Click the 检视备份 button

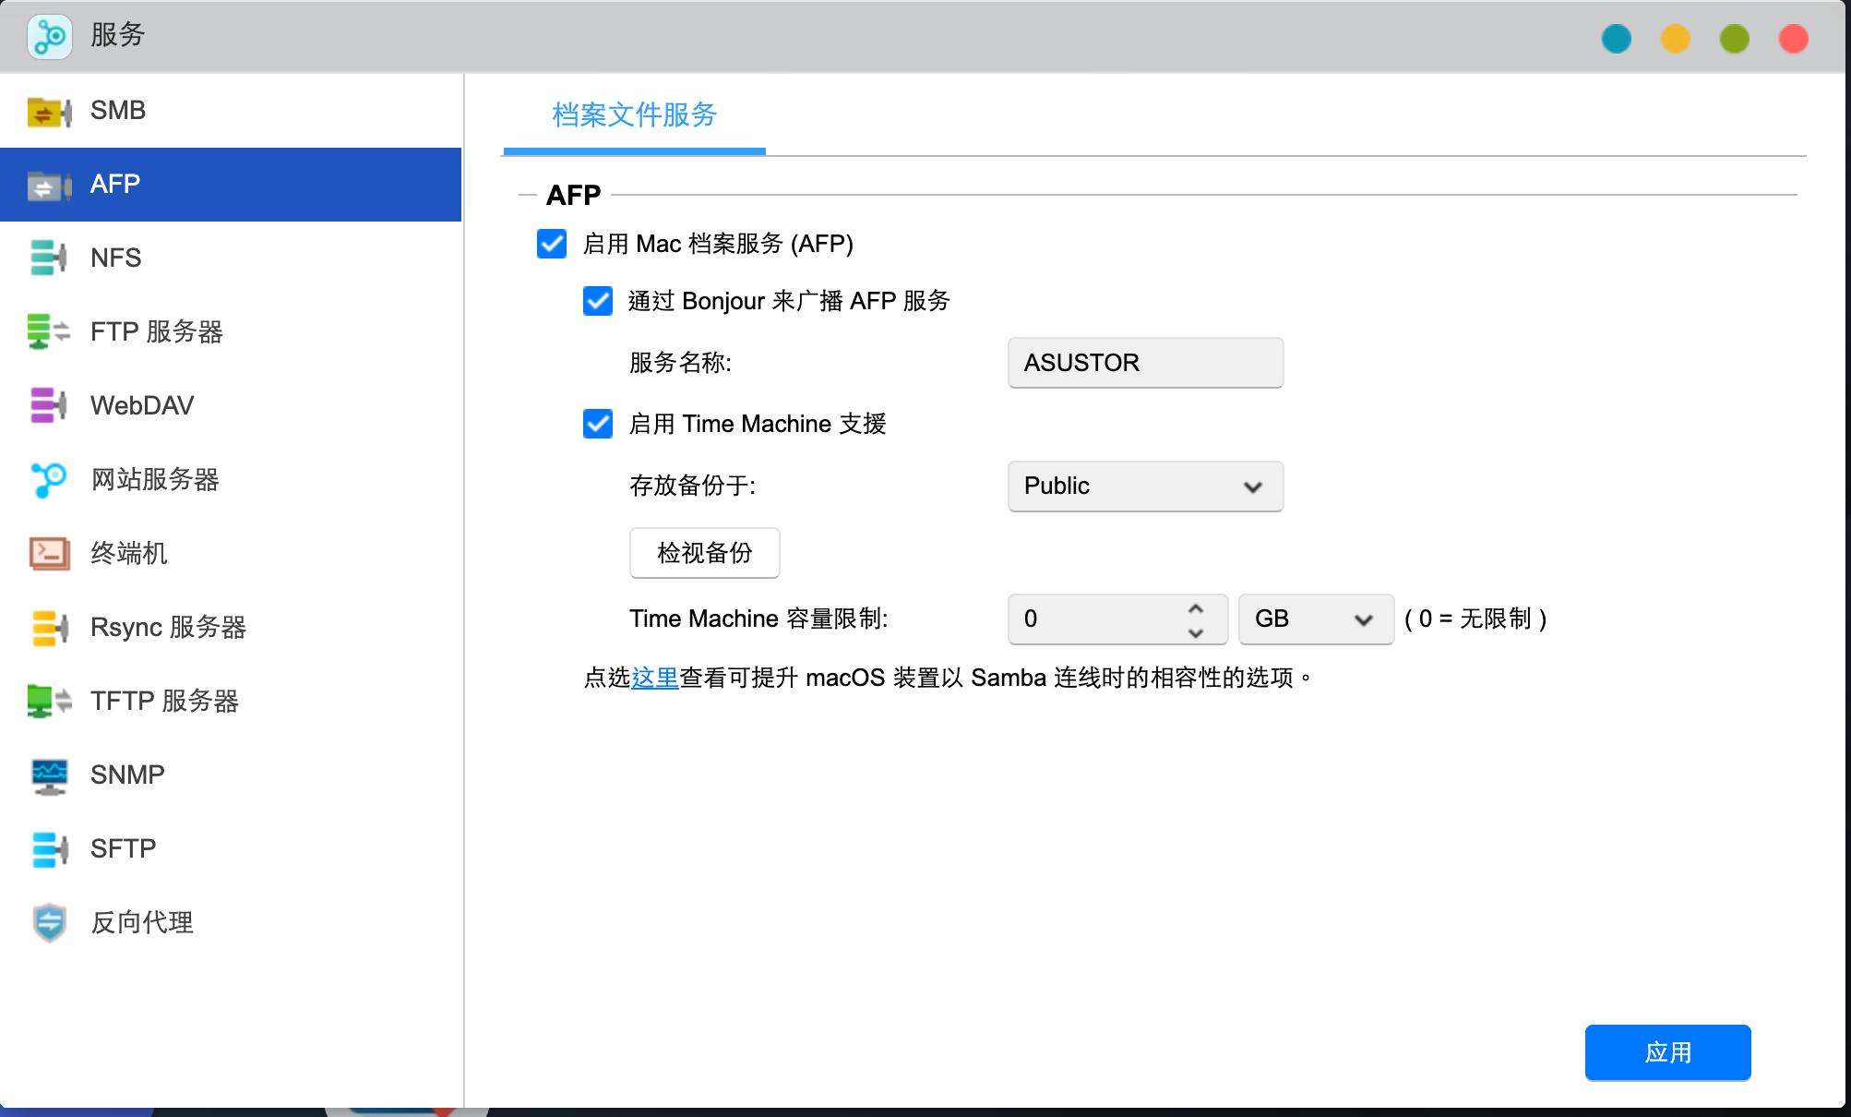[704, 553]
